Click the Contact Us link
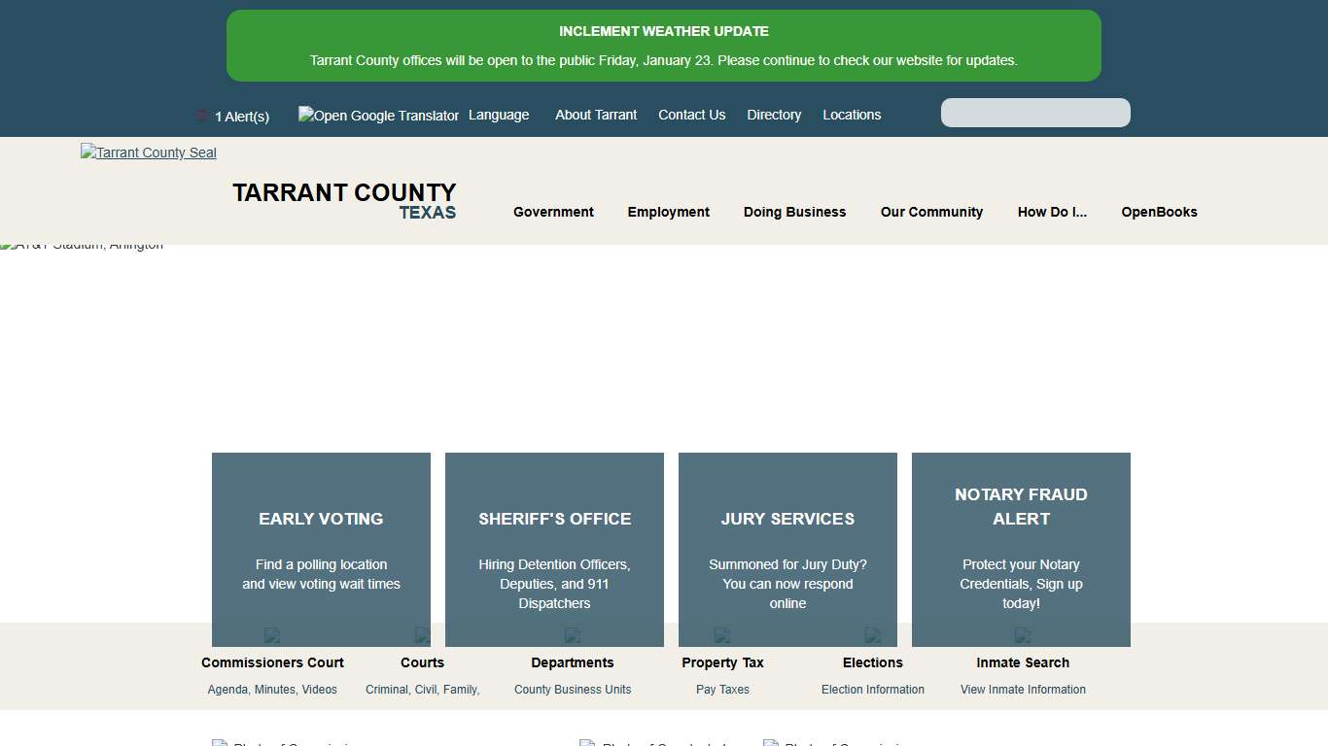1328x746 pixels. [x=691, y=115]
